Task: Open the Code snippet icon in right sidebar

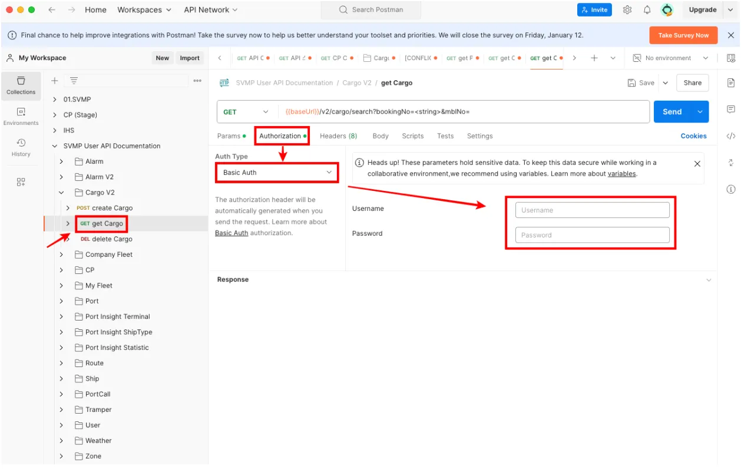Action: tap(731, 136)
